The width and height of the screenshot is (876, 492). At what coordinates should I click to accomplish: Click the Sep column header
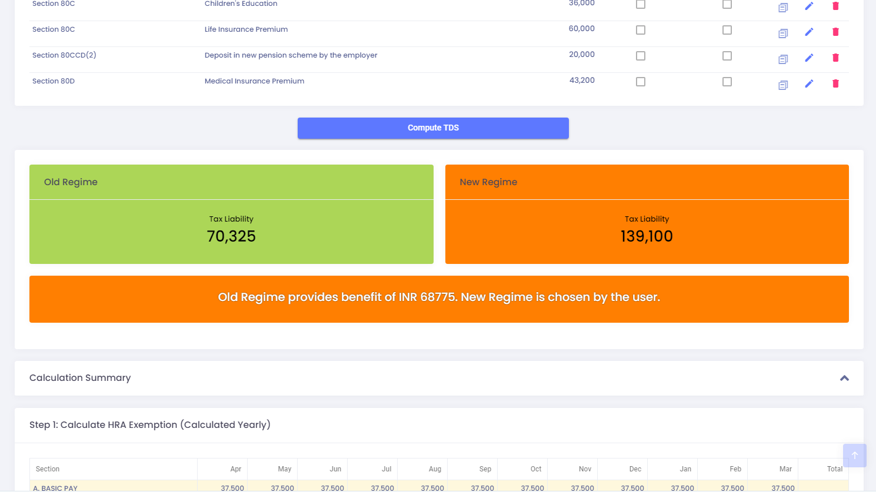click(485, 469)
